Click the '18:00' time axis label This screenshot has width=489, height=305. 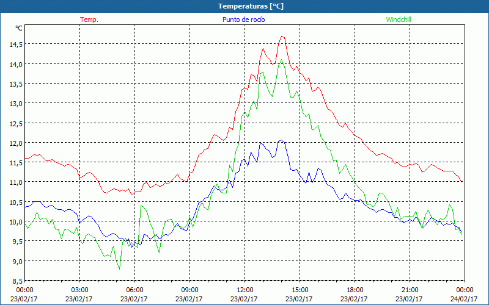point(354,290)
